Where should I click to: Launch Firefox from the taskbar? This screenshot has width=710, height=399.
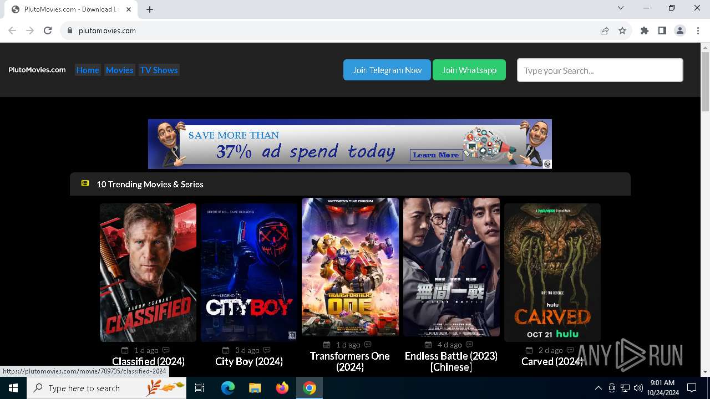click(282, 388)
